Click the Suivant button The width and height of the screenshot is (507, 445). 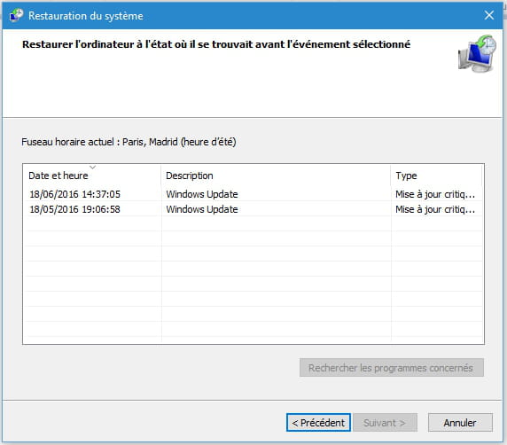[x=385, y=422]
